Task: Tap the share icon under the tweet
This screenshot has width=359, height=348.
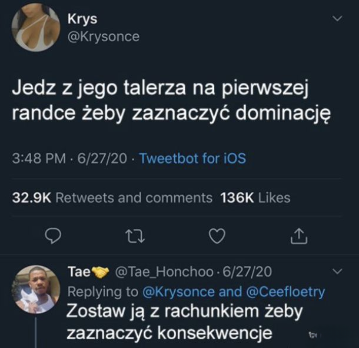Action: (x=299, y=236)
